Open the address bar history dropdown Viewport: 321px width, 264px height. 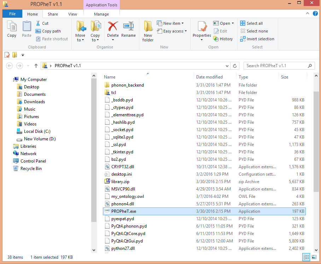(227, 66)
